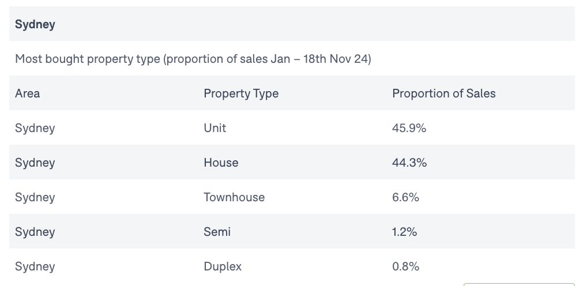
Task: Click the Semi property type cell
Action: [x=217, y=232]
